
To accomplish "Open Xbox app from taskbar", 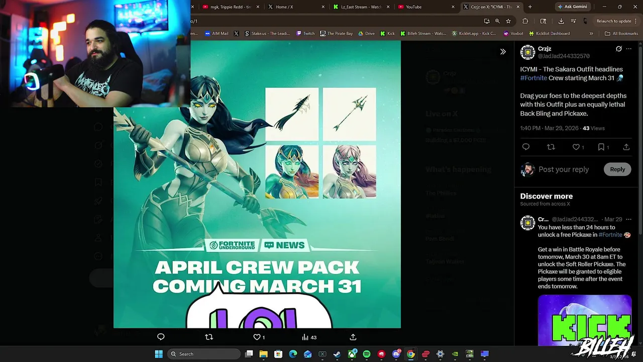I will [352, 354].
